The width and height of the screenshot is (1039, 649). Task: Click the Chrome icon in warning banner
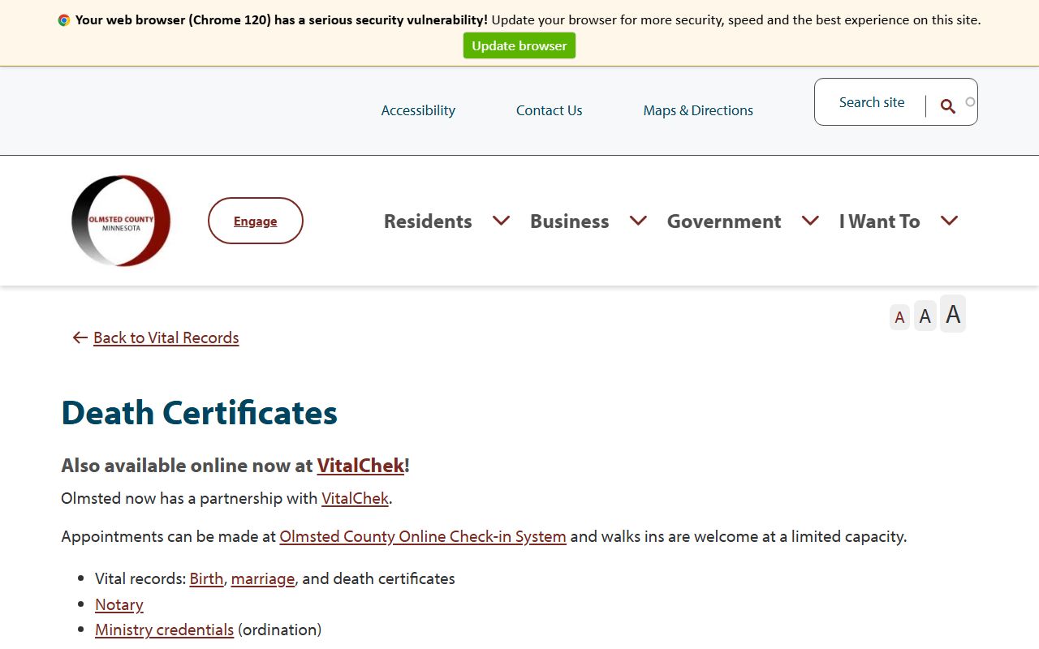click(x=64, y=20)
